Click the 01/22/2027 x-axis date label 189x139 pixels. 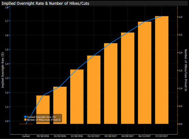[x=94, y=136]
